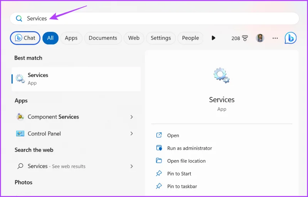Viewport: 308px width, 197px height.
Task: Click the Pin to taskbar pin icon
Action: coord(159,186)
